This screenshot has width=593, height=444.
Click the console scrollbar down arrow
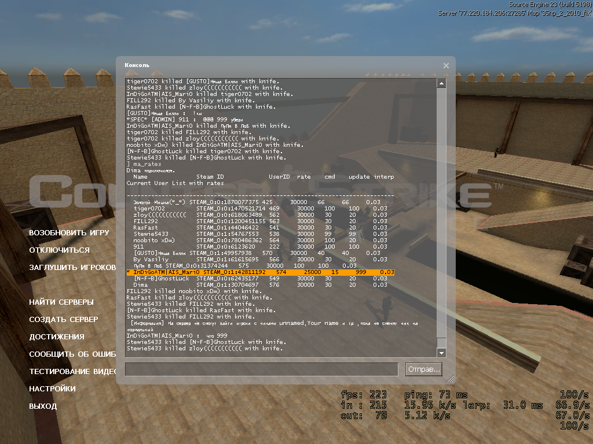[441, 353]
